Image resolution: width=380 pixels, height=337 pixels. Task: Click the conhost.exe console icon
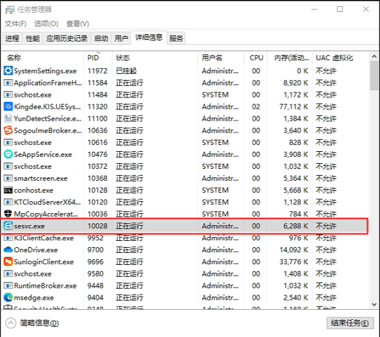(8, 190)
